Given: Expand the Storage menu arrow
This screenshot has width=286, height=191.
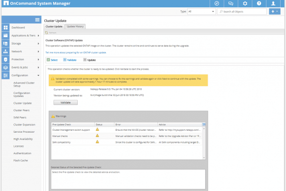Looking at the screenshot, I should pyautogui.click(x=38, y=44).
